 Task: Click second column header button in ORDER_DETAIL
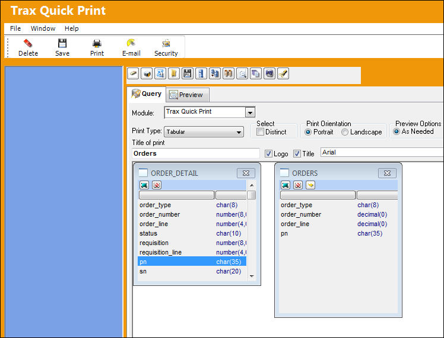coord(231,195)
